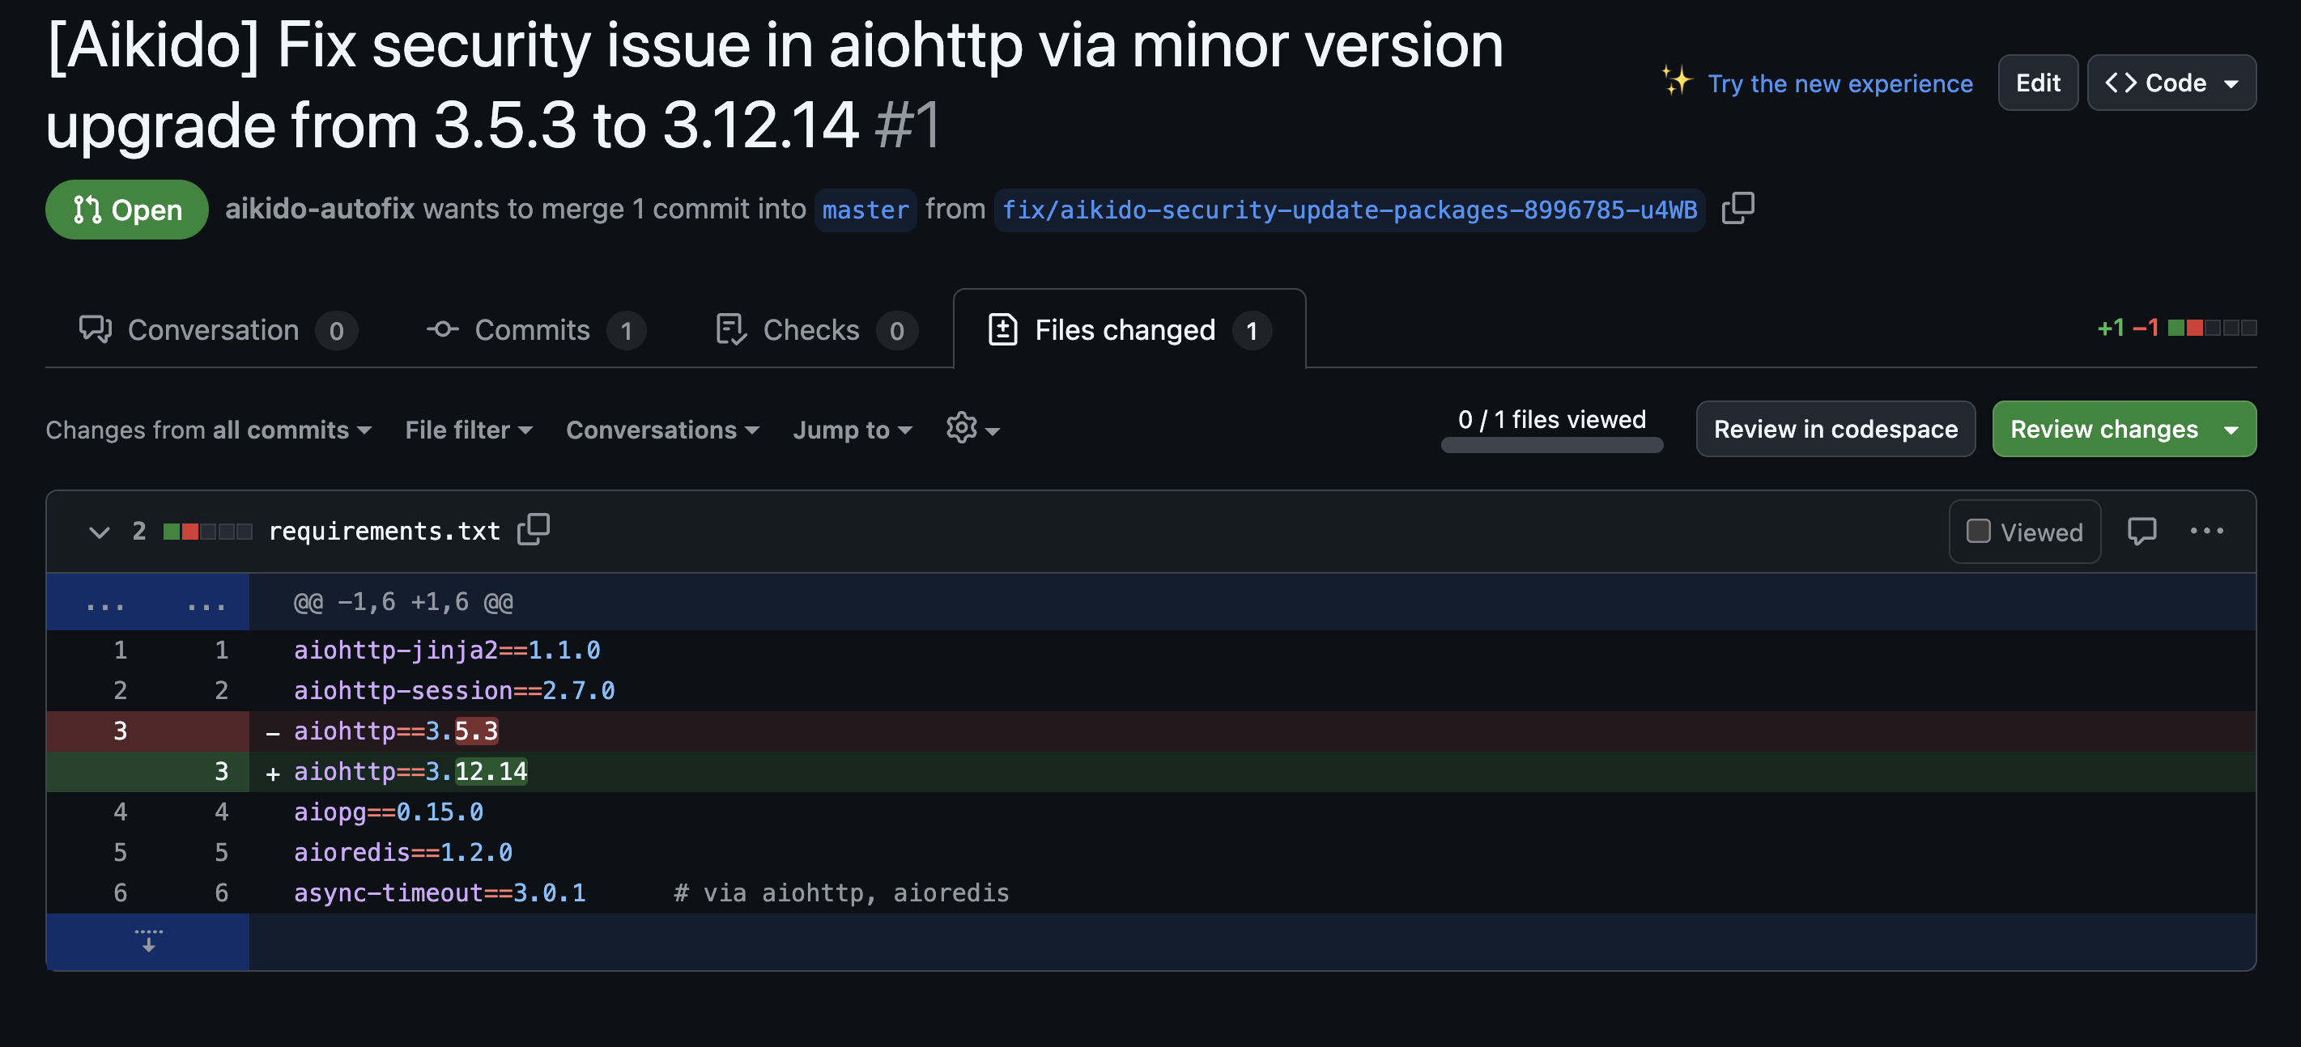Click the file comment speech bubble icon
Screen dimensions: 2301x1047
point(2142,531)
